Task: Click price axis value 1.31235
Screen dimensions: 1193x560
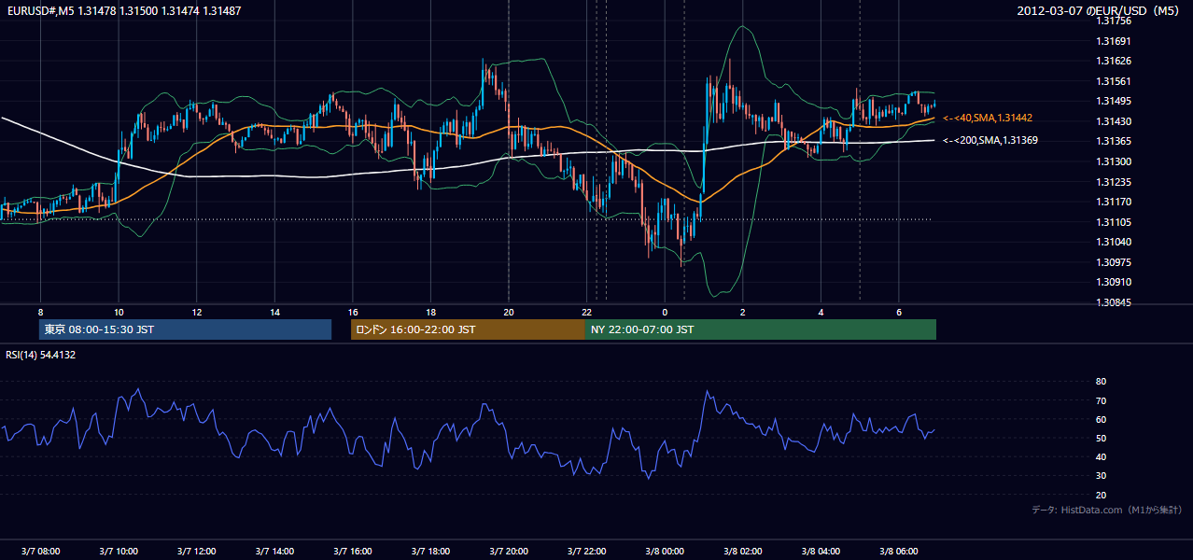Action: [1113, 181]
